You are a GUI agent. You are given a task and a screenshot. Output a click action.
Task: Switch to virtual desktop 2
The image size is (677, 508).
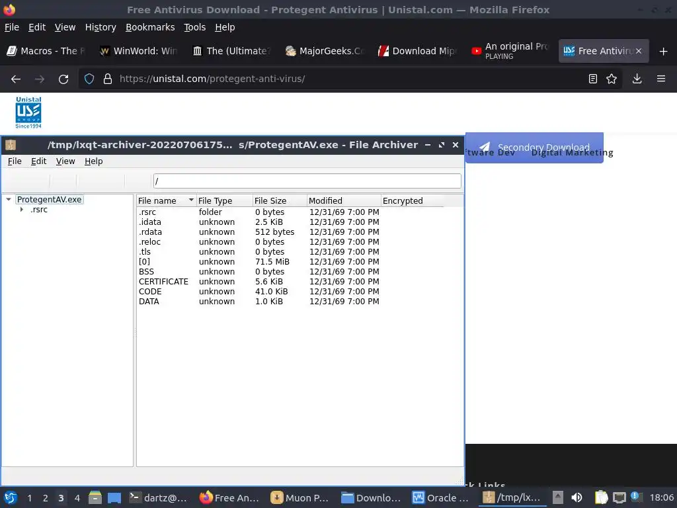pos(46,498)
